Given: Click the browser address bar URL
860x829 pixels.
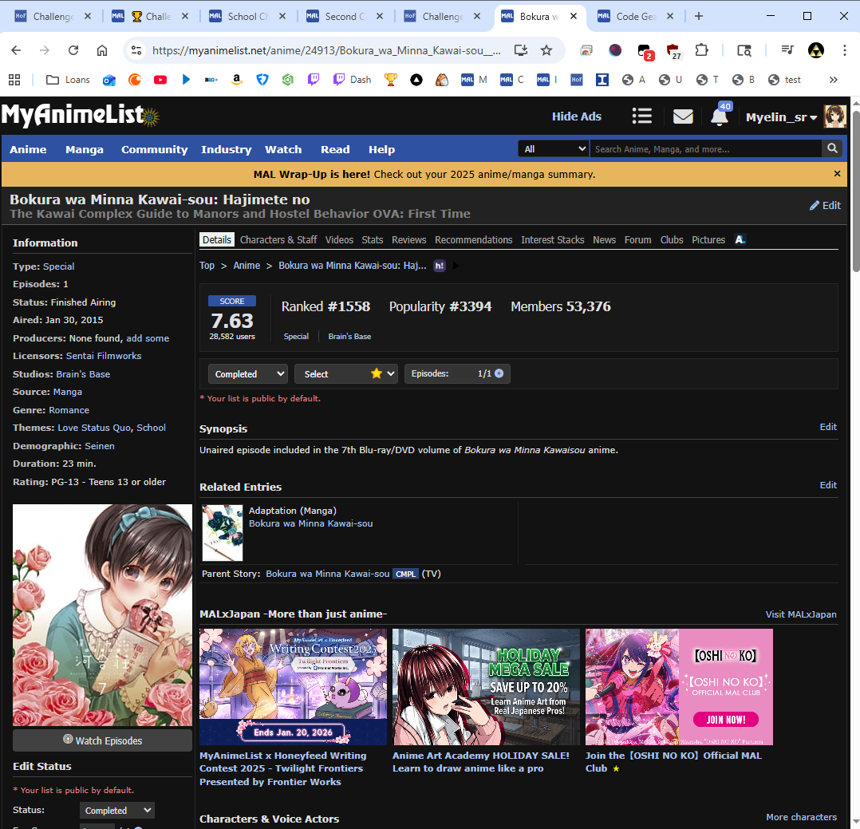Looking at the screenshot, I should point(326,50).
